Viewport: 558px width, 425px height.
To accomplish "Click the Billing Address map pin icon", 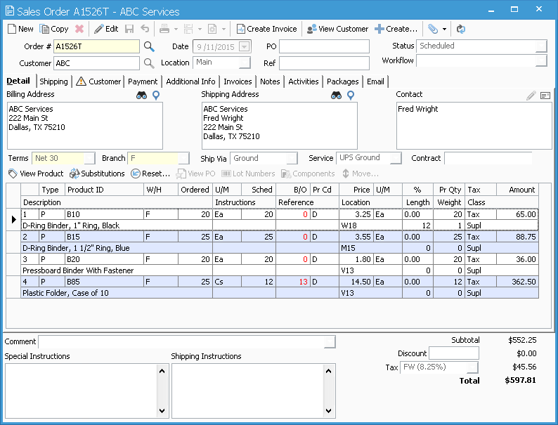I will click(x=156, y=96).
